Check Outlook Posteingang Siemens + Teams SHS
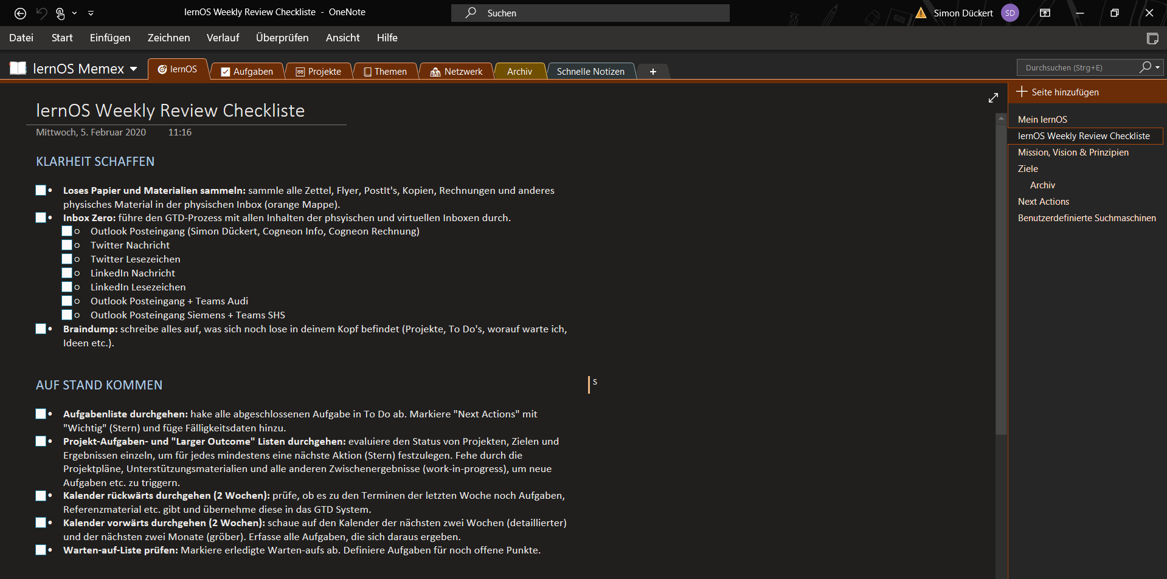Image resolution: width=1167 pixels, height=579 pixels. (x=67, y=315)
